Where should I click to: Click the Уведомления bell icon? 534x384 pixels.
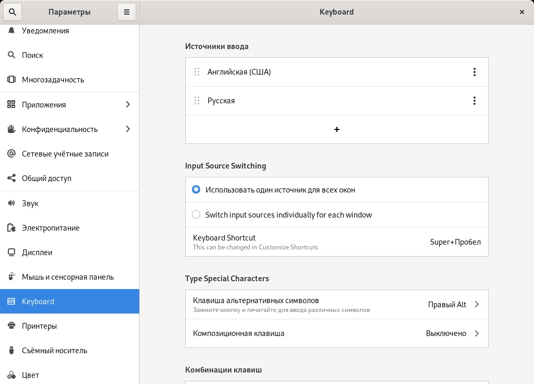pyautogui.click(x=11, y=31)
